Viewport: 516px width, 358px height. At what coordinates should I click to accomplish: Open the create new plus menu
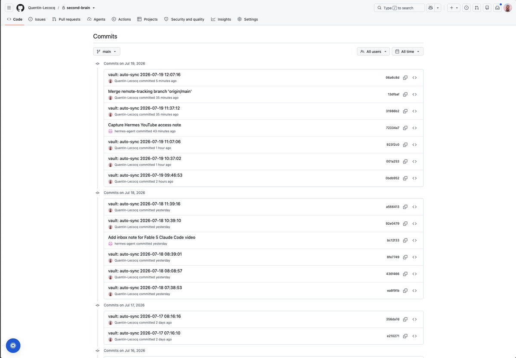coord(454,8)
